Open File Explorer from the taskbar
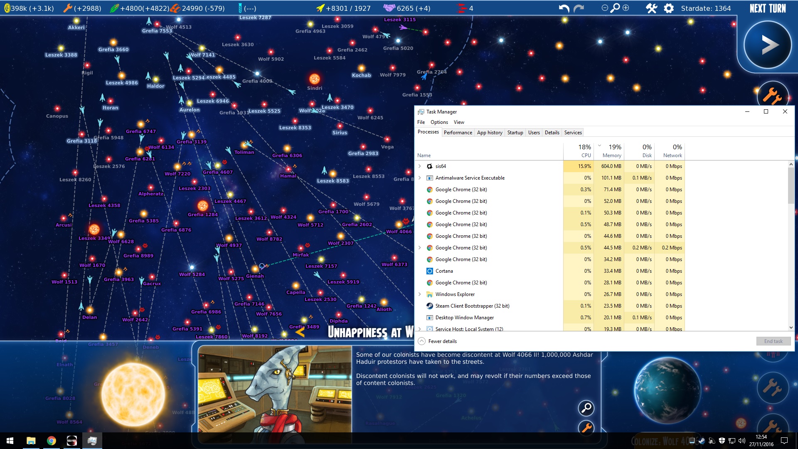Image resolution: width=798 pixels, height=449 pixels. point(31,441)
